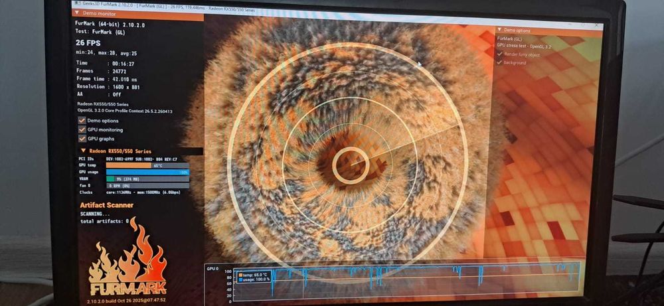Collapse the Radeon RX550/550 Series section
The image size is (664, 306).
pyautogui.click(x=83, y=151)
